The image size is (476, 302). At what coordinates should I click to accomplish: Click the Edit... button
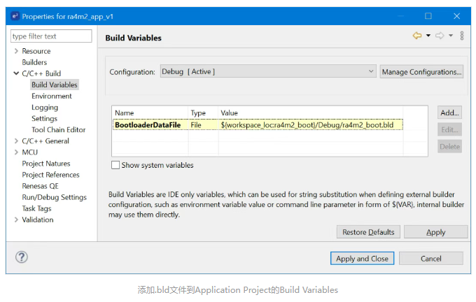coord(449,129)
